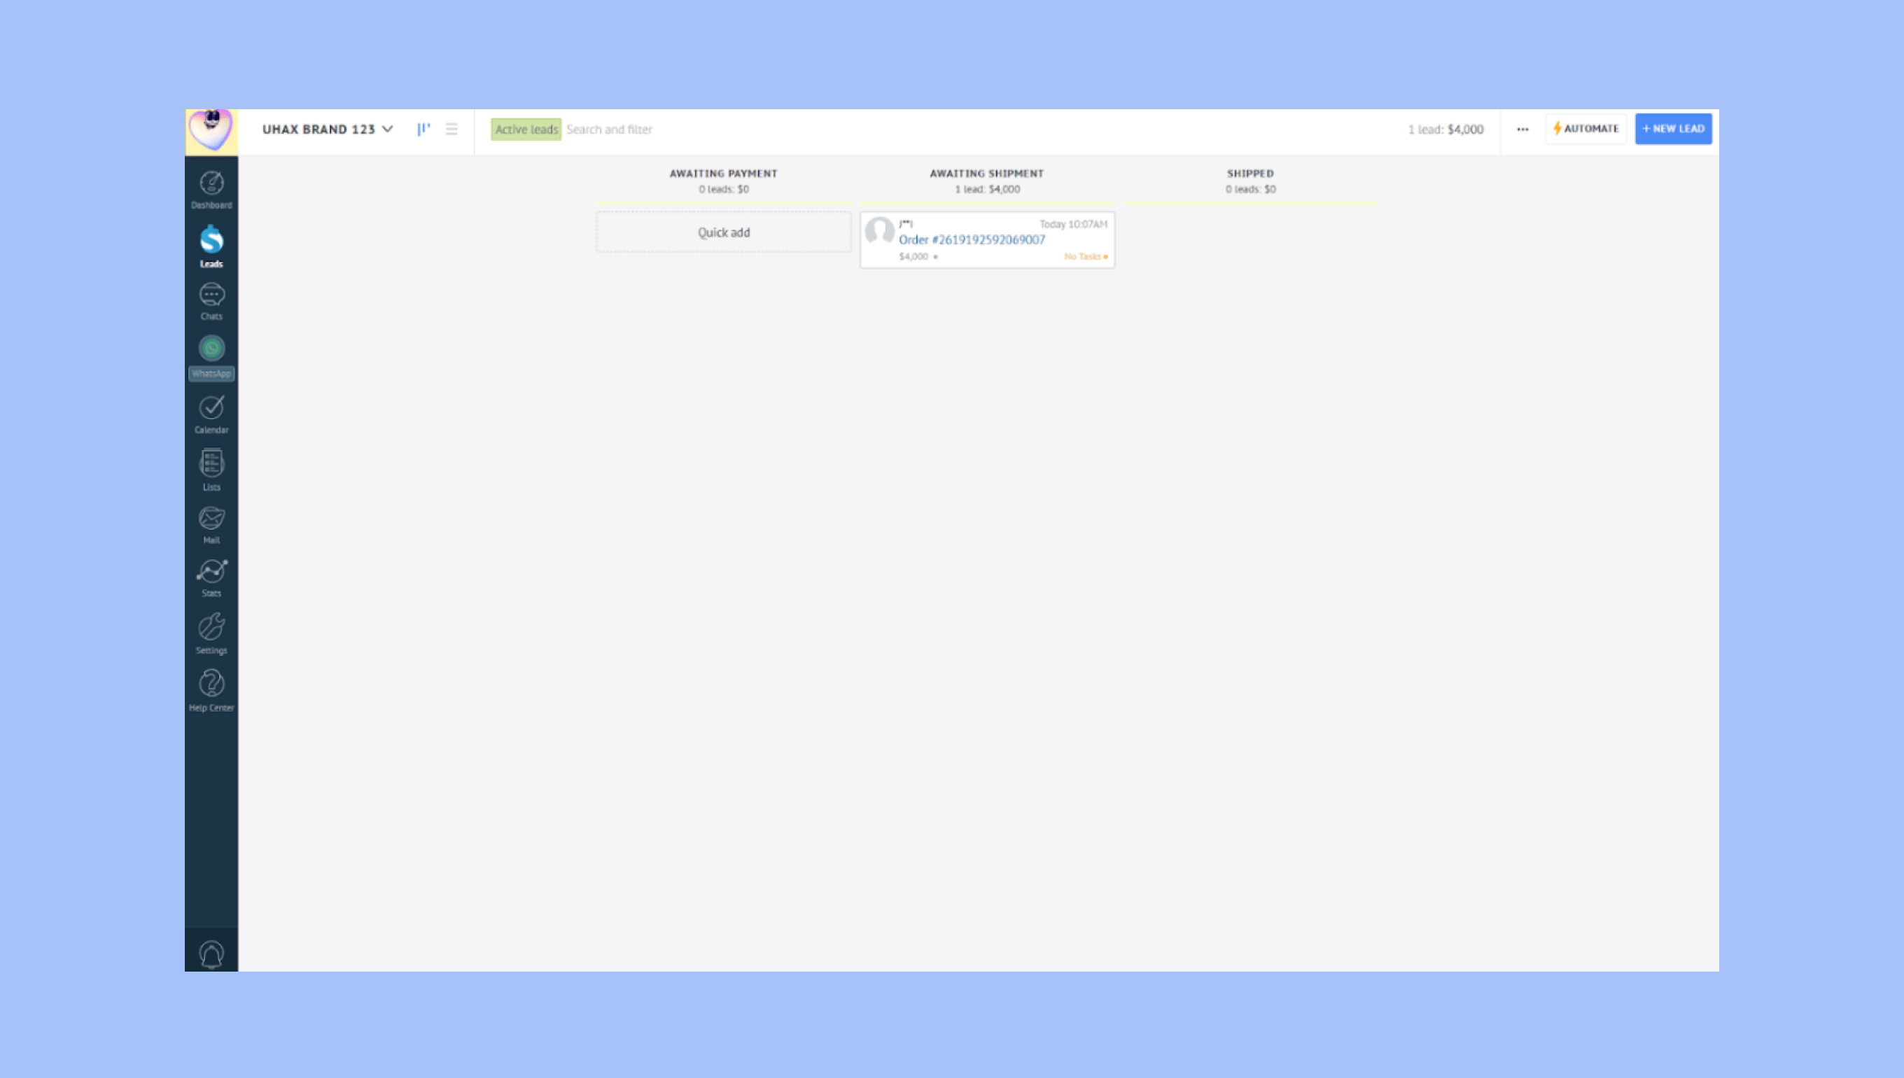Open Order #2619192592069007 lead link
Screen dimensions: 1904x1078
click(971, 240)
